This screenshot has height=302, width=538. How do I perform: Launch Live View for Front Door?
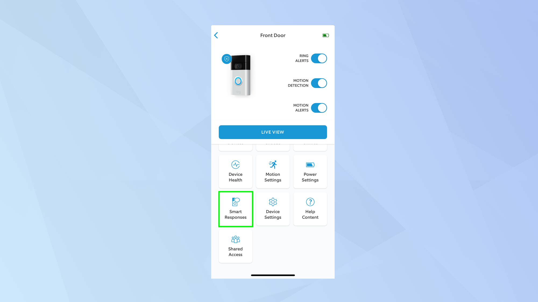273,132
